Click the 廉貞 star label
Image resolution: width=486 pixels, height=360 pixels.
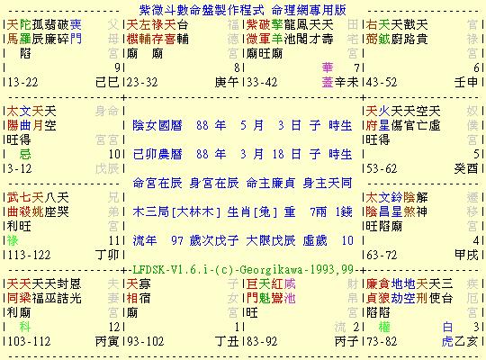coord(372,292)
